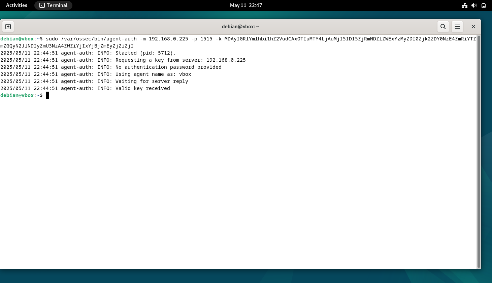Viewport: 492px width, 283px height.
Task: Click the 192.168.0.225 address in the command
Action: click(168, 39)
